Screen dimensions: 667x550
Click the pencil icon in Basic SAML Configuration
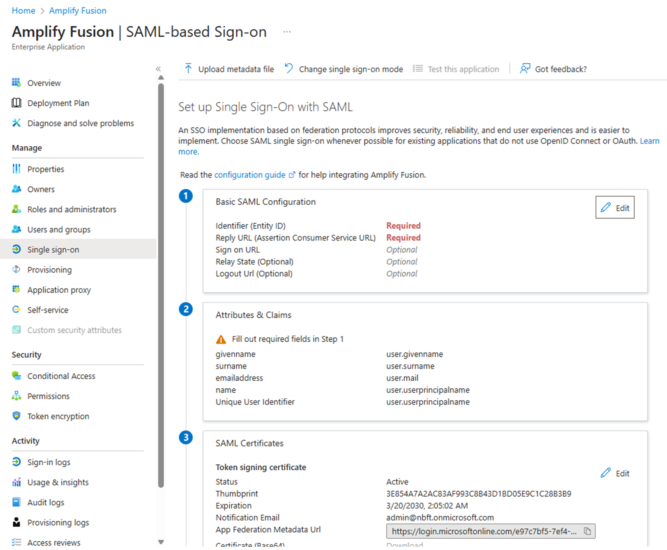pyautogui.click(x=605, y=208)
